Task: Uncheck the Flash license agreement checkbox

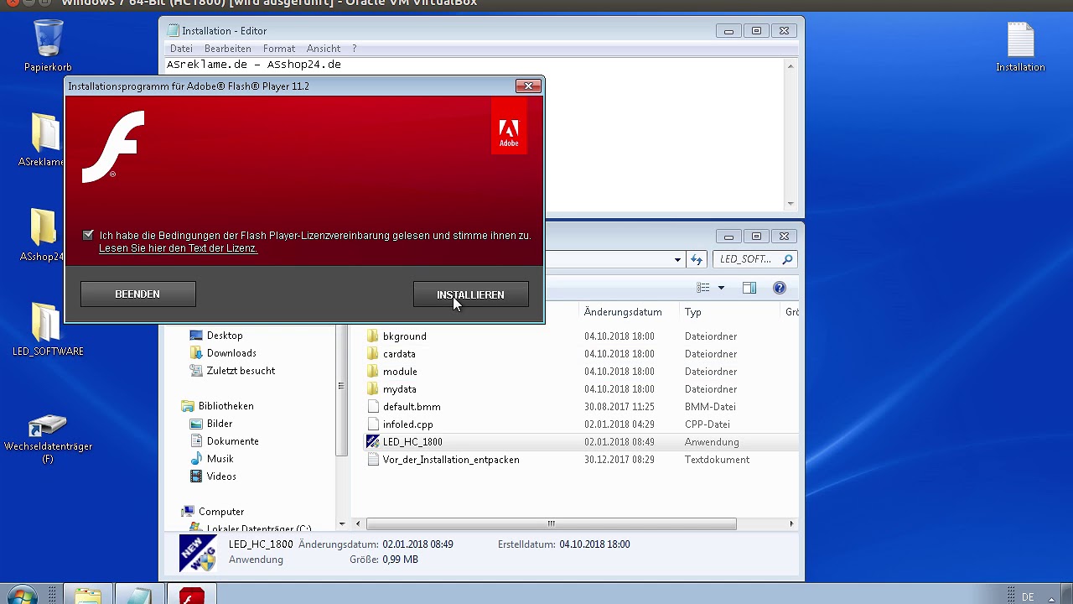Action: pyautogui.click(x=88, y=235)
